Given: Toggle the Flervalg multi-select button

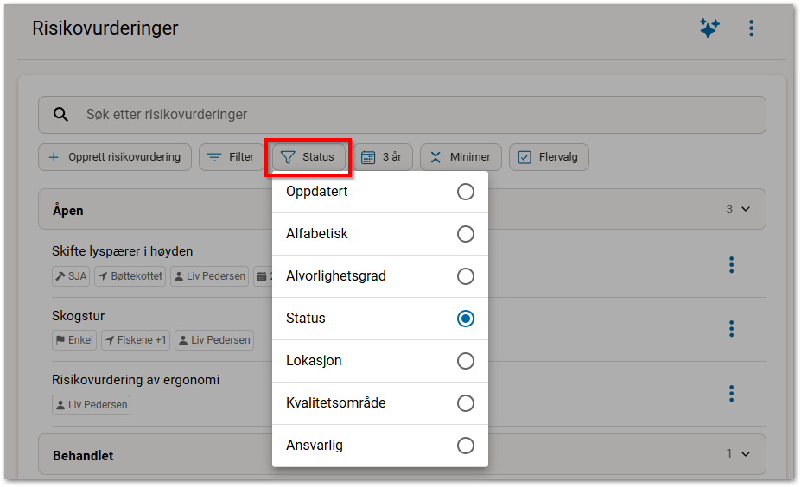Looking at the screenshot, I should (x=549, y=157).
